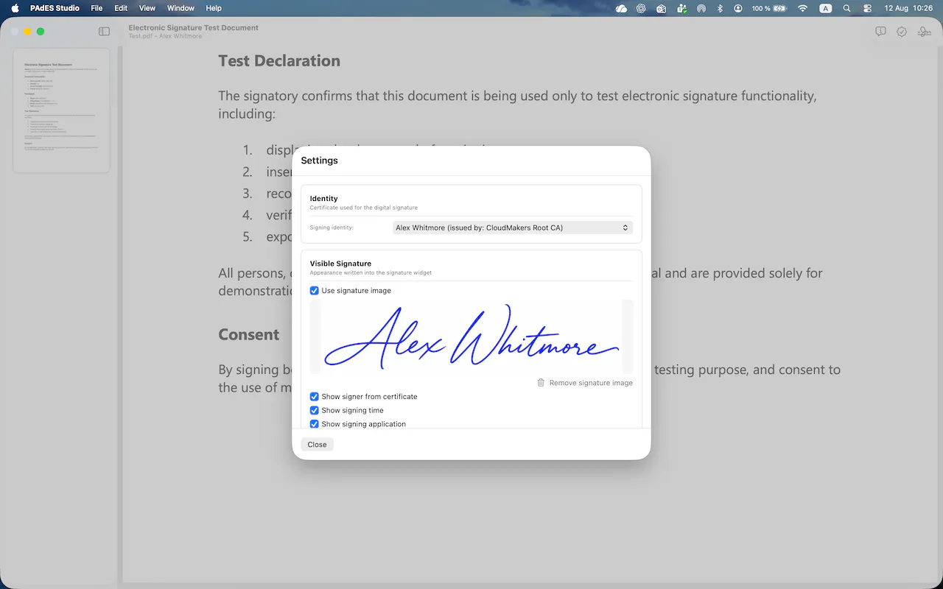Open the Window menu

tap(180, 8)
